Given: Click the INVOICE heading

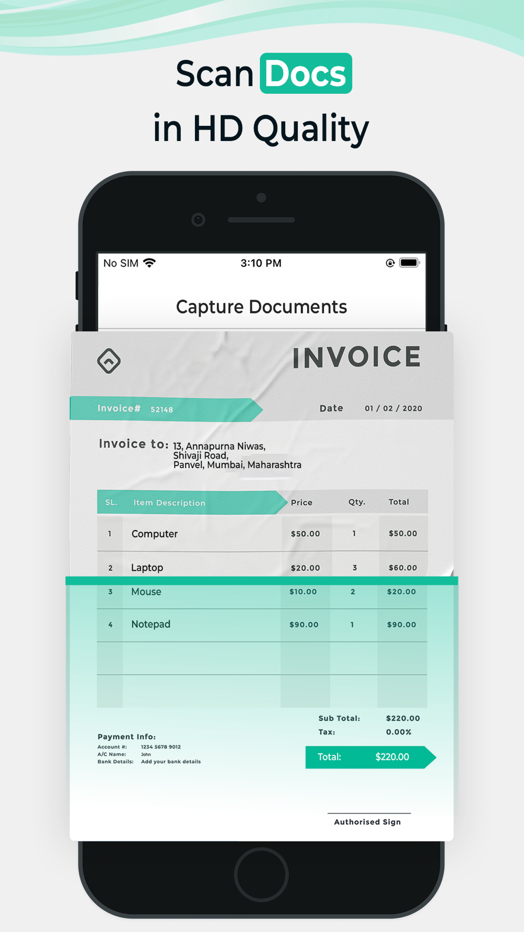Looking at the screenshot, I should (357, 357).
